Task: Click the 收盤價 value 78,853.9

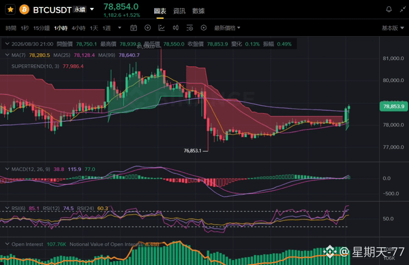Action: tap(217, 44)
